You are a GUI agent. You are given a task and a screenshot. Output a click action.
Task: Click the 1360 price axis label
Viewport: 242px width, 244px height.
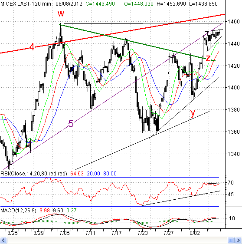[x=234, y=132]
